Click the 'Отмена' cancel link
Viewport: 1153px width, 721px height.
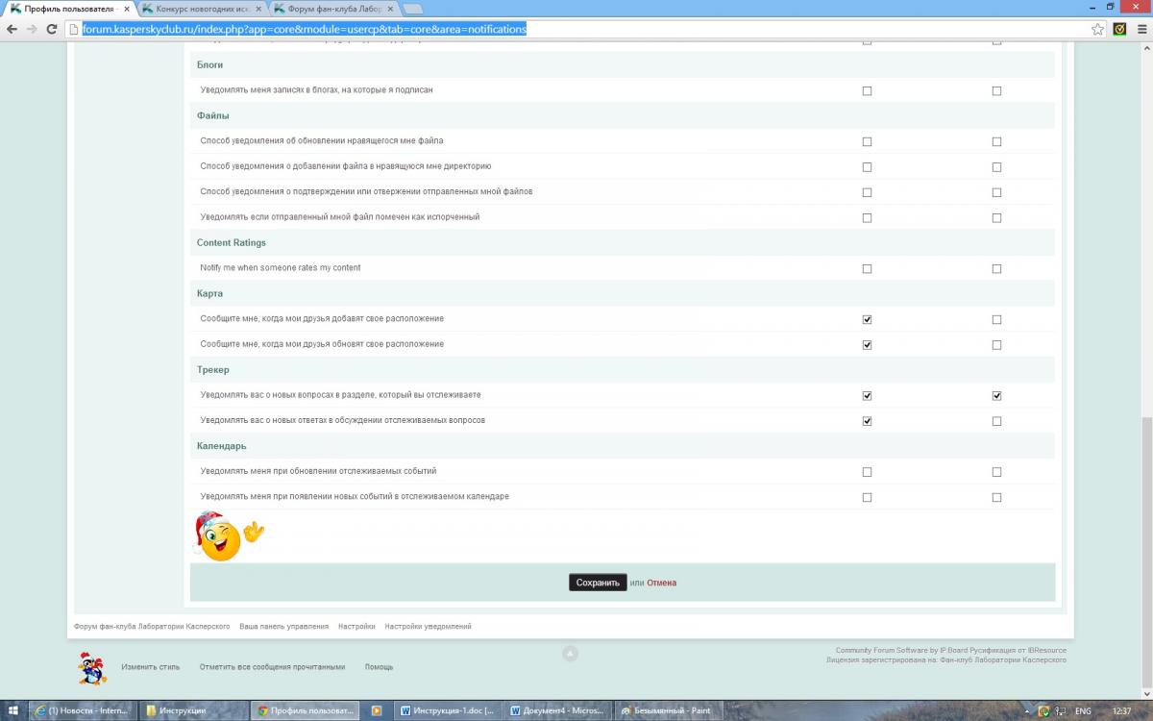coord(661,583)
